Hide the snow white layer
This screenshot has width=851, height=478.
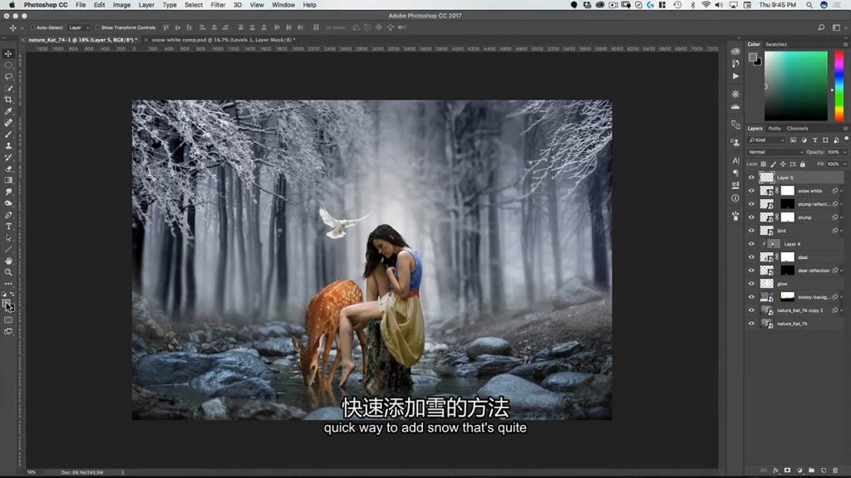[x=751, y=191]
